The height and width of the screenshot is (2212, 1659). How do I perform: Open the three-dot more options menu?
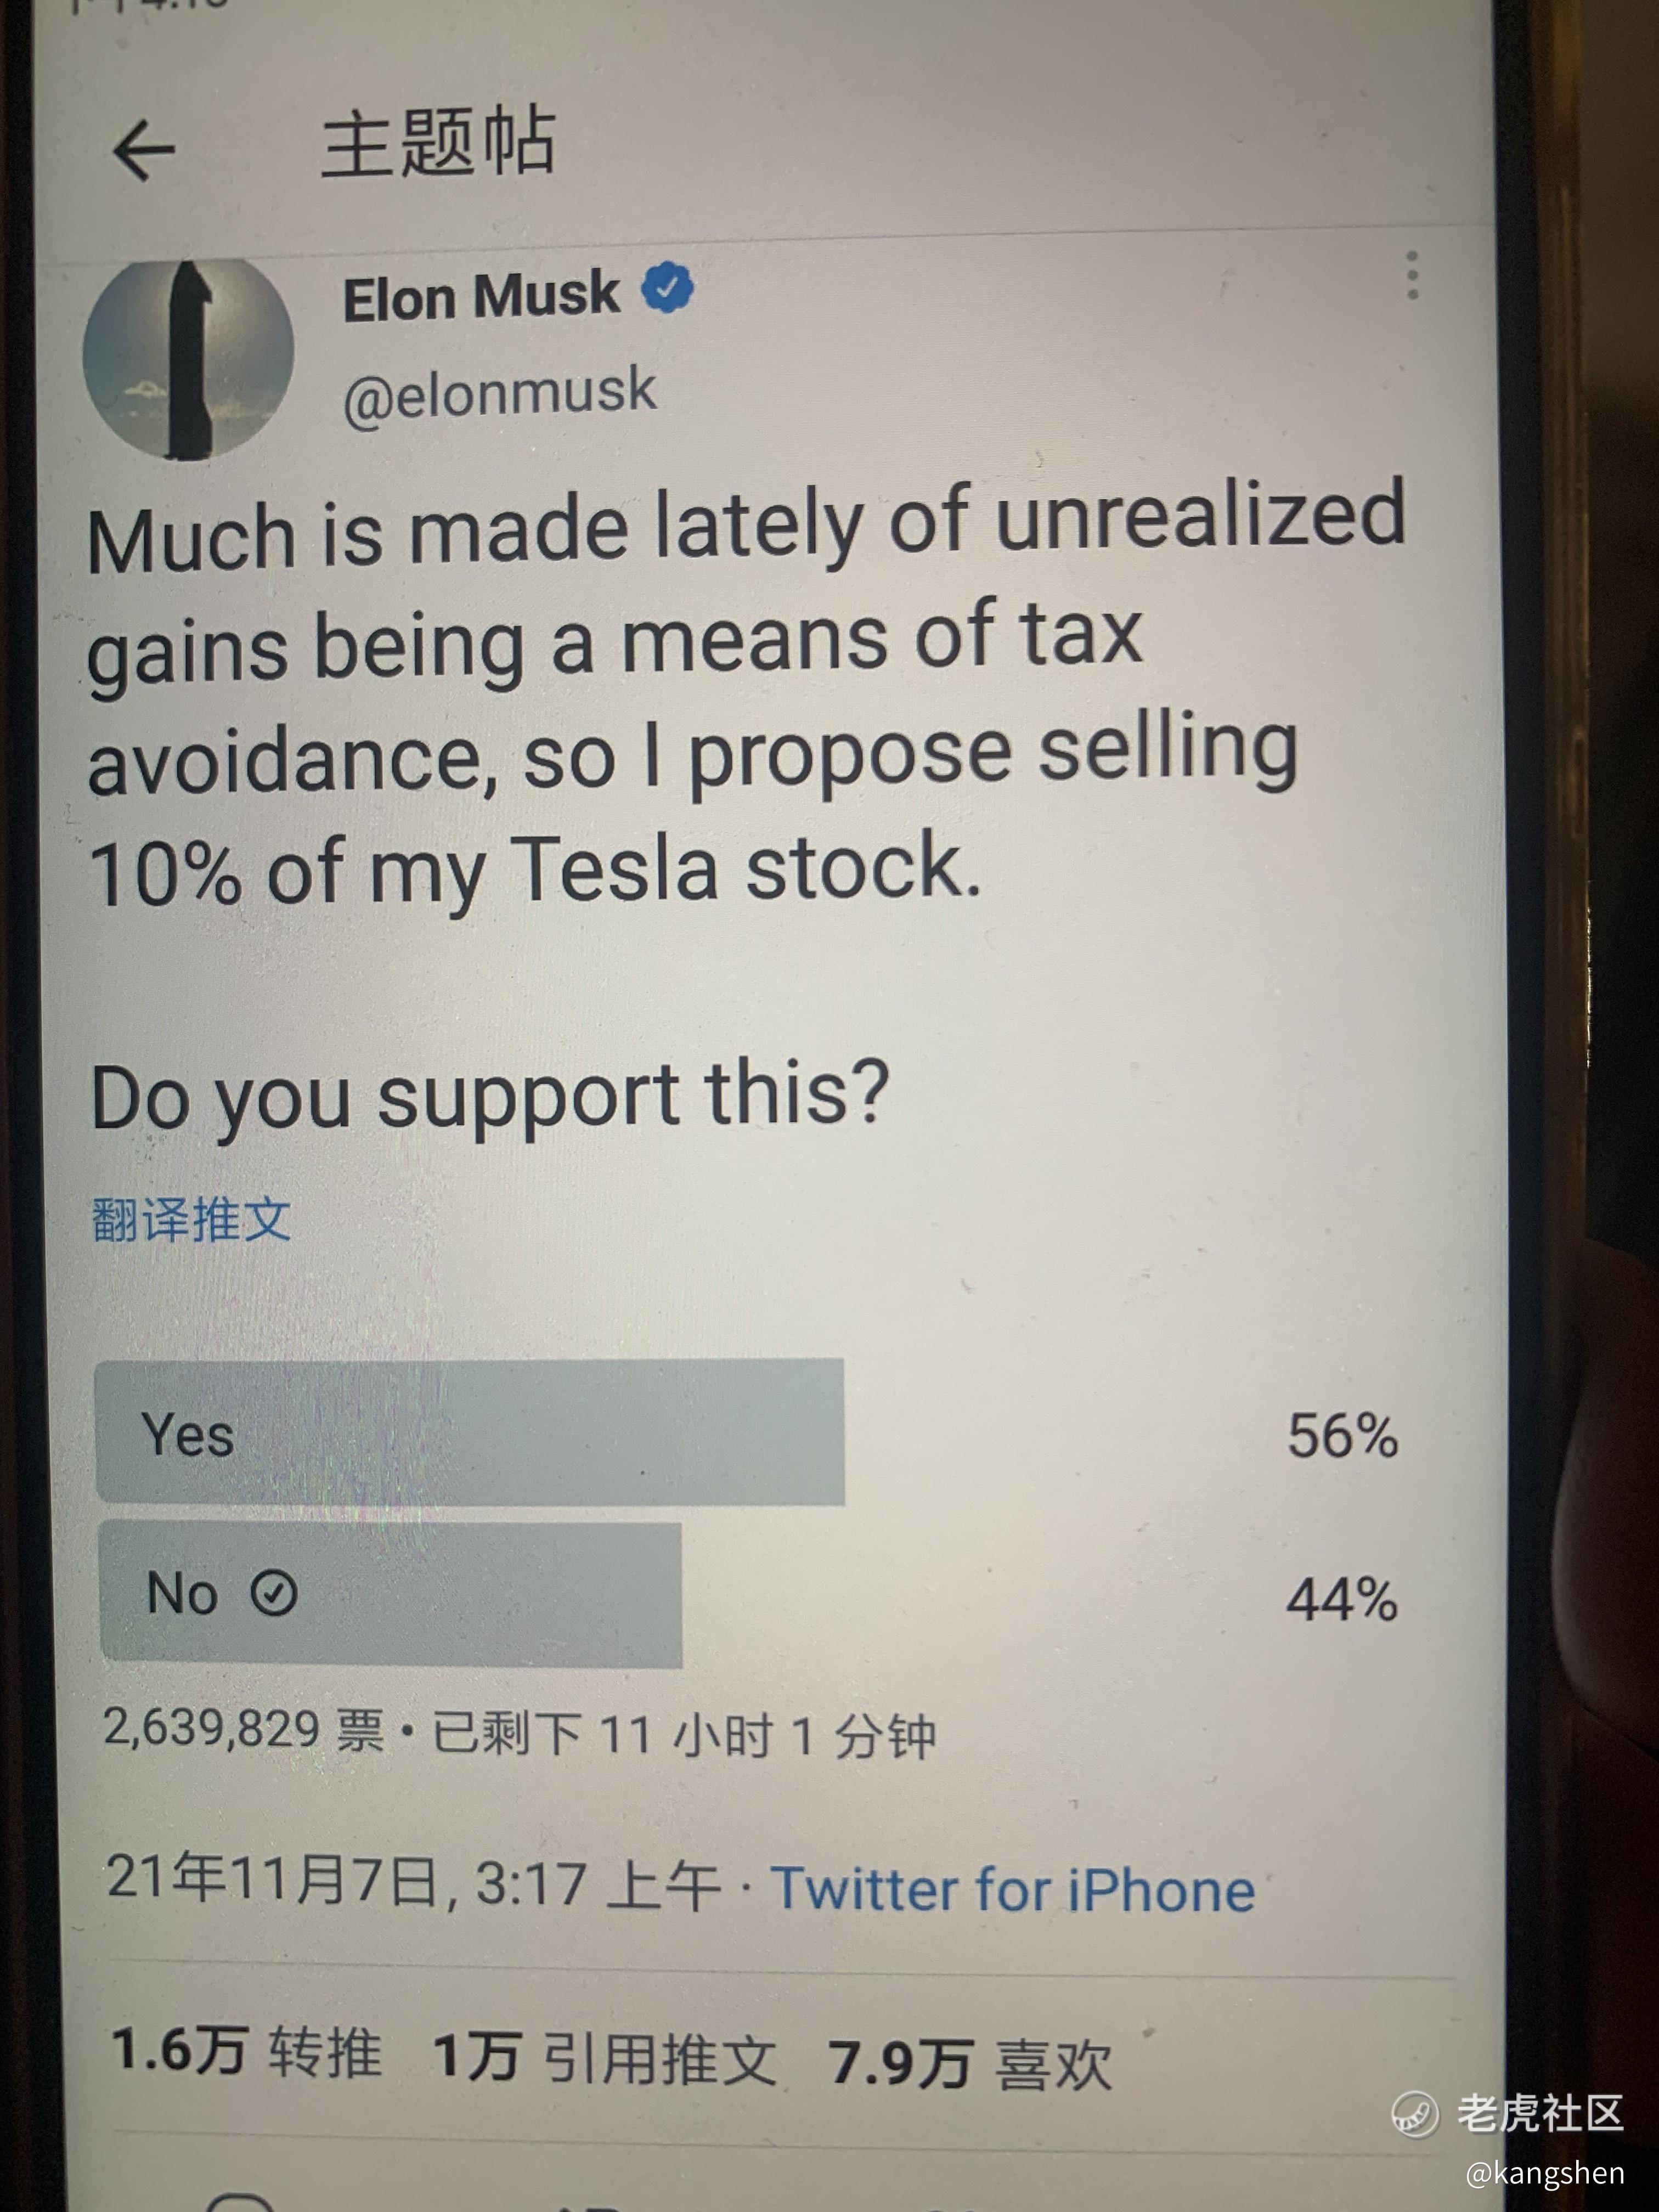1412,276
